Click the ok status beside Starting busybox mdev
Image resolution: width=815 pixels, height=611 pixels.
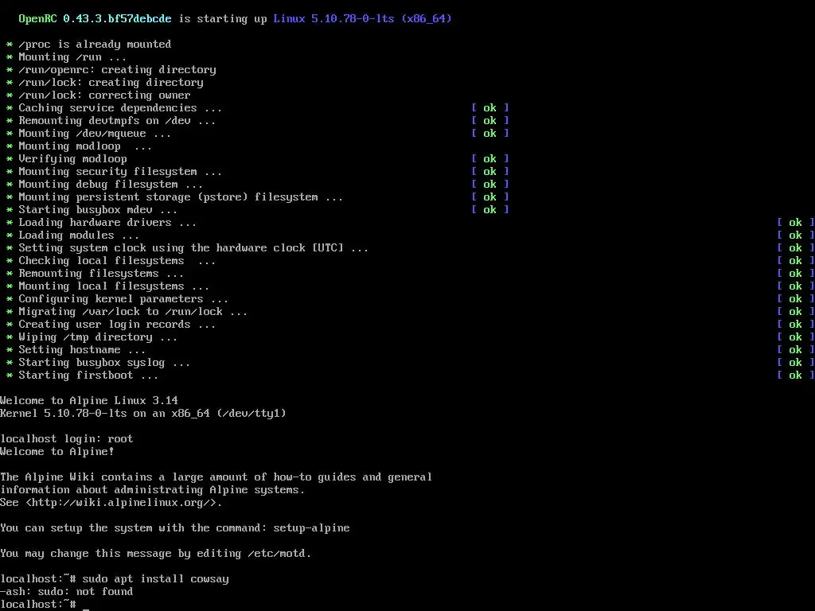point(489,210)
